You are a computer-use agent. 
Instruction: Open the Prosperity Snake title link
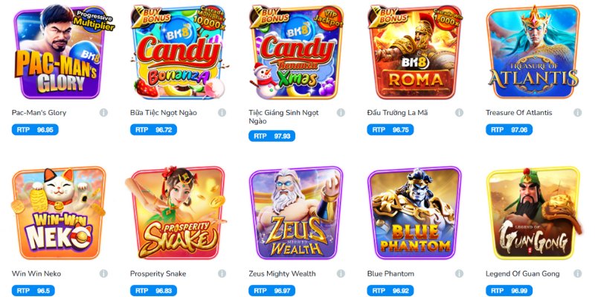tap(158, 273)
